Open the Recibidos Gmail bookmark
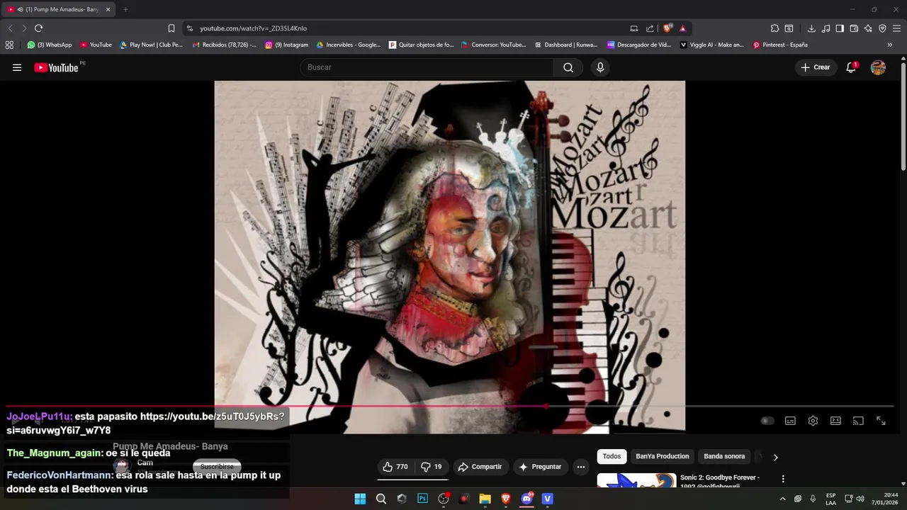Viewport: 907px width, 510px height. (x=225, y=45)
